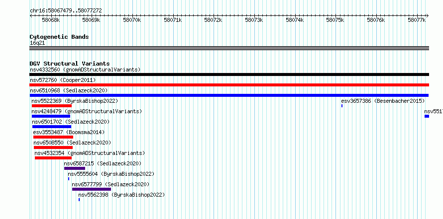Click the nsv6501702 blue variant bar
The height and width of the screenshot is (219, 443).
[52, 127]
